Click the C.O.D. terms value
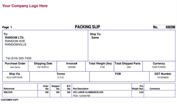The image size is (177, 104). coord(61,78)
